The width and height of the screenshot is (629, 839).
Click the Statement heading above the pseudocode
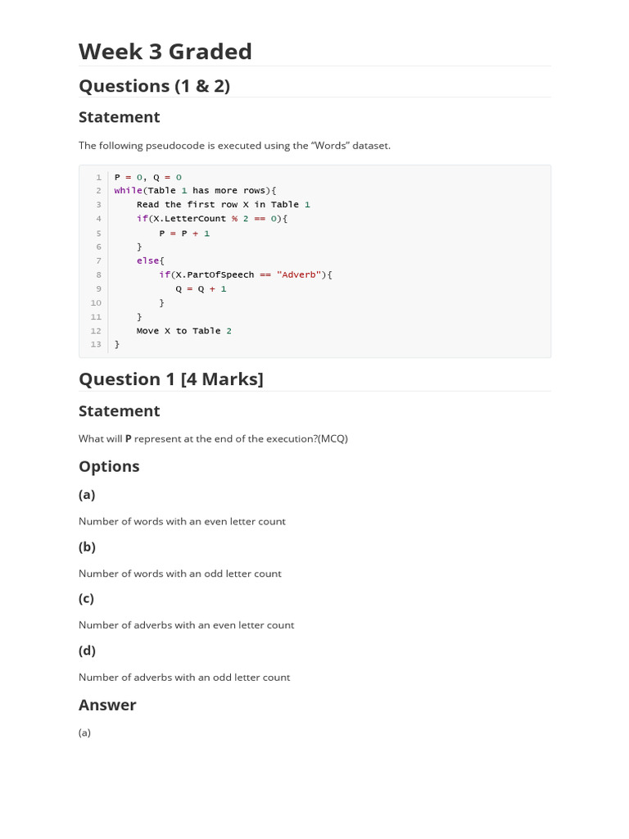pos(119,117)
